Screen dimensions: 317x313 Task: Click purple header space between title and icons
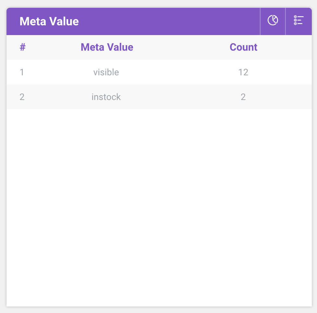point(169,21)
